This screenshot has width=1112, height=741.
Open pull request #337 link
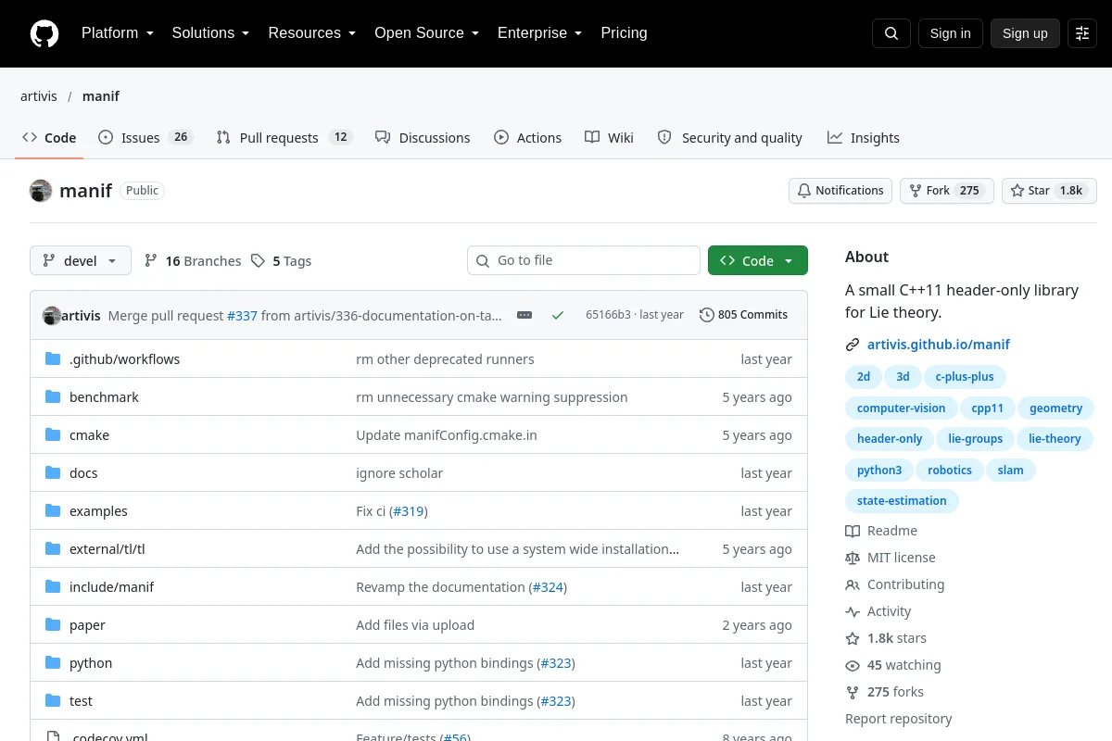pyautogui.click(x=242, y=315)
